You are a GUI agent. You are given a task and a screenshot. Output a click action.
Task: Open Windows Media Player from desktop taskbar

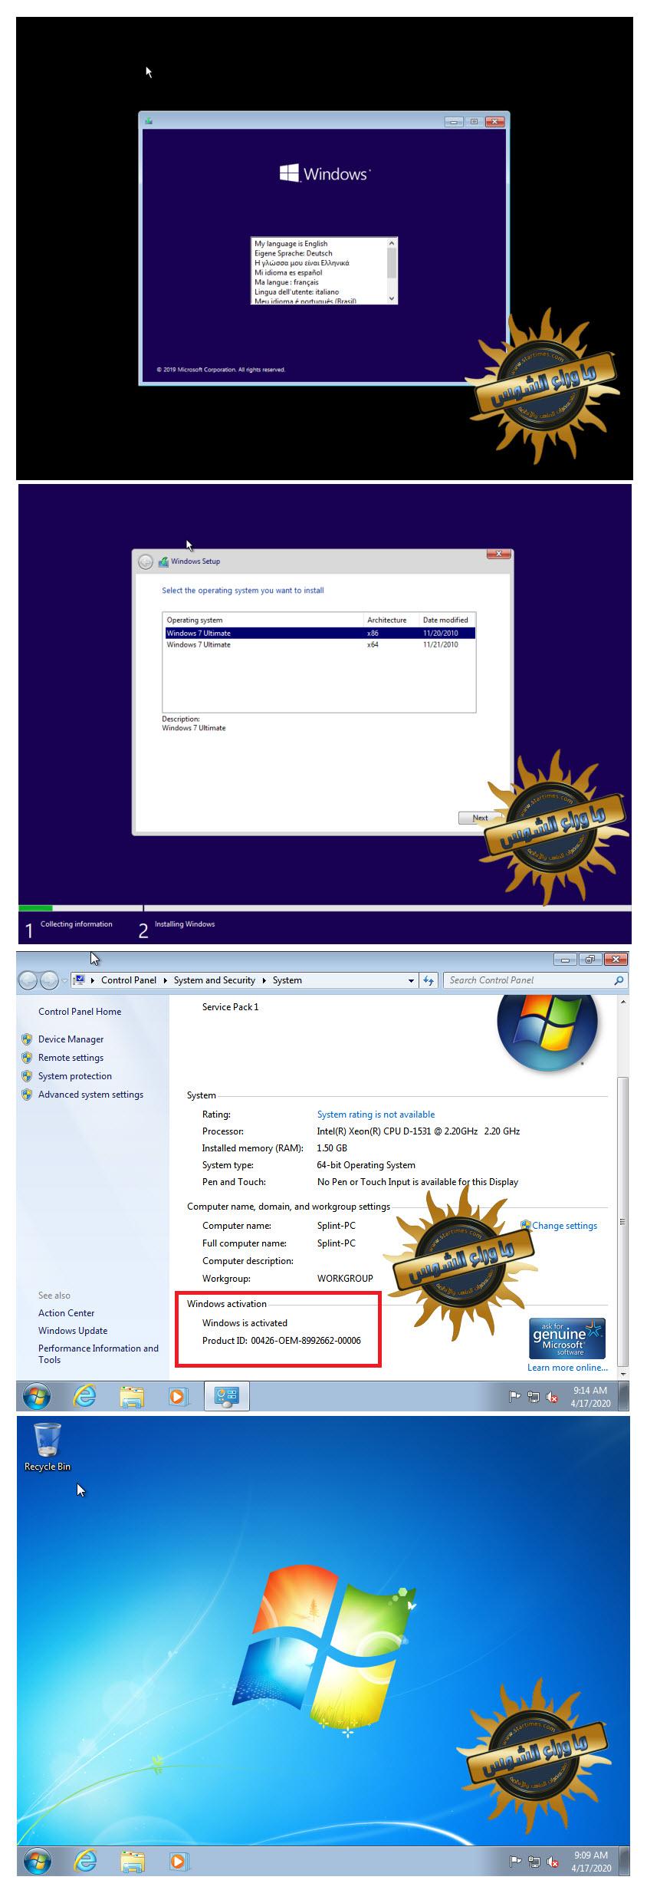point(179,1861)
